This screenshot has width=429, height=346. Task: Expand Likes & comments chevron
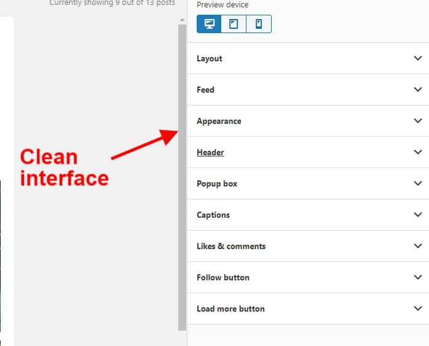(418, 246)
